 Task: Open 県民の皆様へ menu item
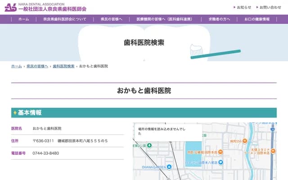point(111,19)
